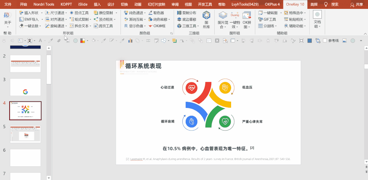Select the 取色器 color picker tool
The image size is (368, 180).
156,13
